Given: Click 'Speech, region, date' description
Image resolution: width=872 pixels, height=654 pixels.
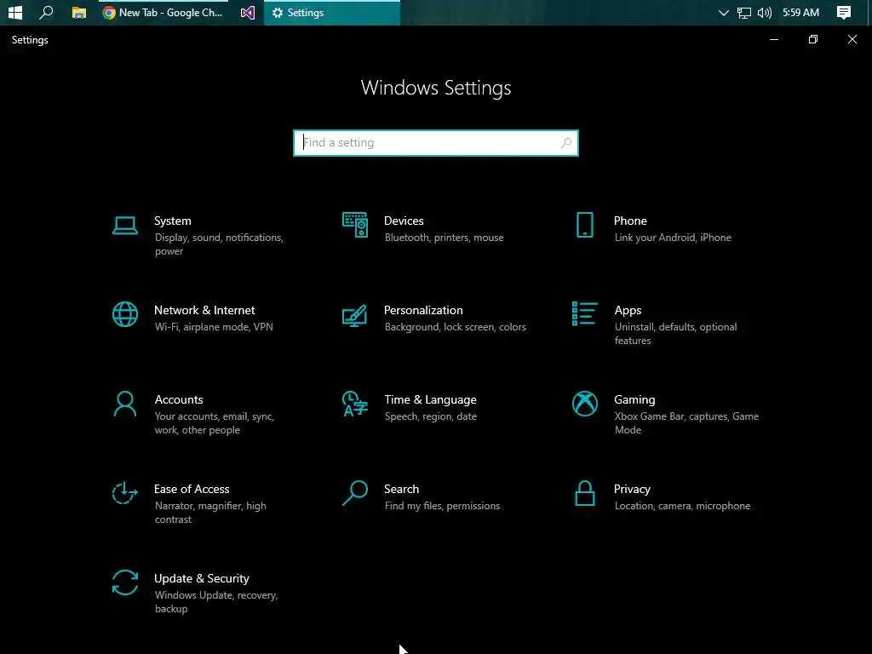Looking at the screenshot, I should (430, 416).
